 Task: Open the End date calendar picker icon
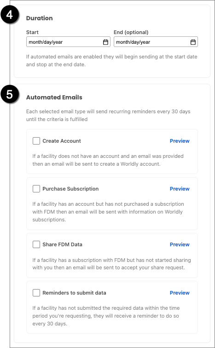tap(193, 42)
